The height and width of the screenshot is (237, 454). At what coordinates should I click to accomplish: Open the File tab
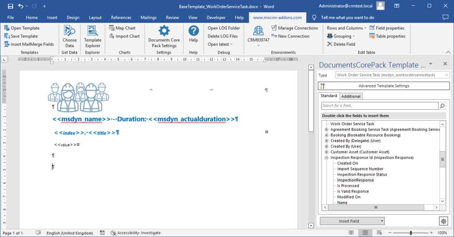(11, 17)
